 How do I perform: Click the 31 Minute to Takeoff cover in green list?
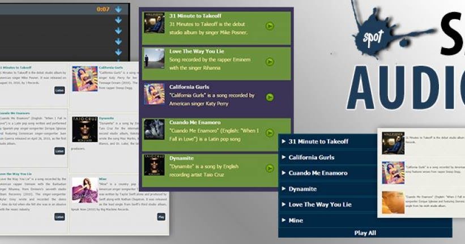coord(154,23)
